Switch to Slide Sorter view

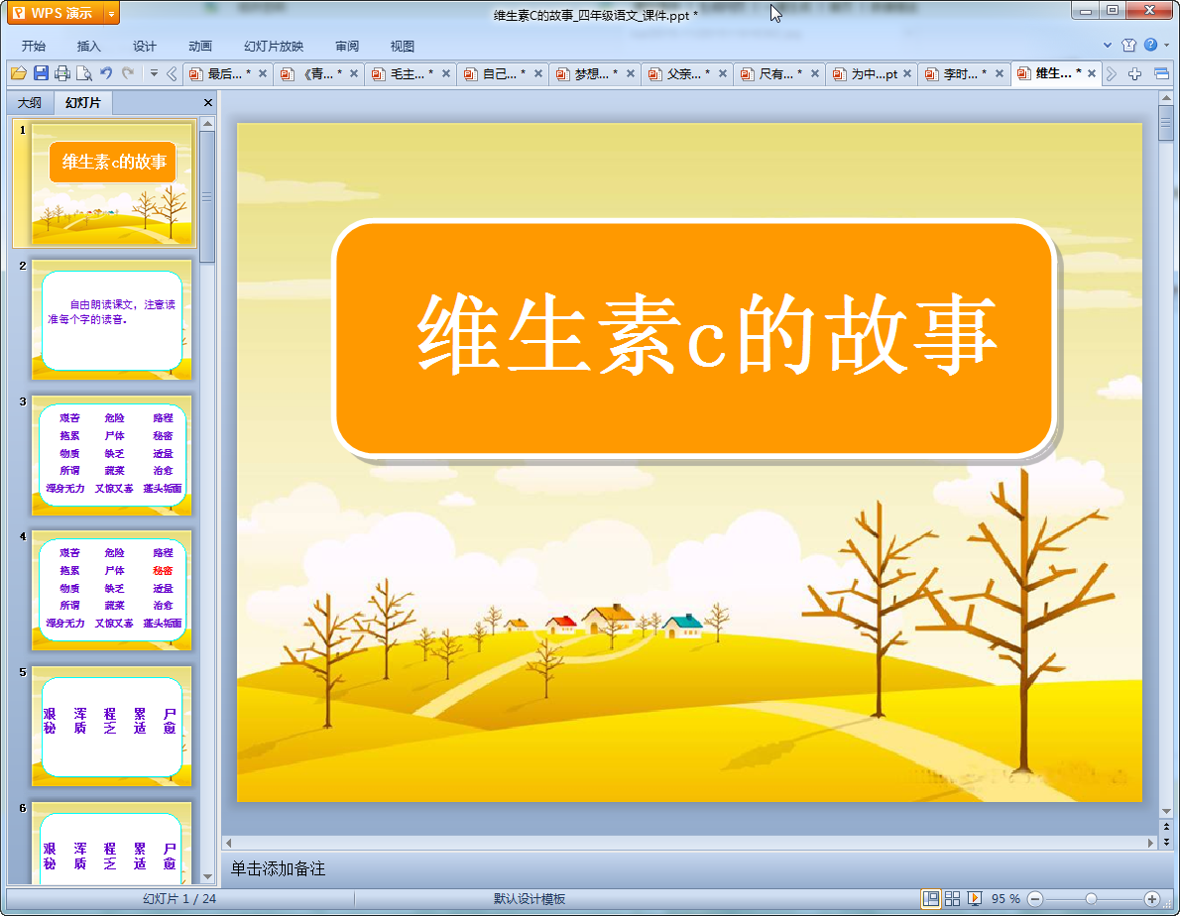tap(953, 898)
